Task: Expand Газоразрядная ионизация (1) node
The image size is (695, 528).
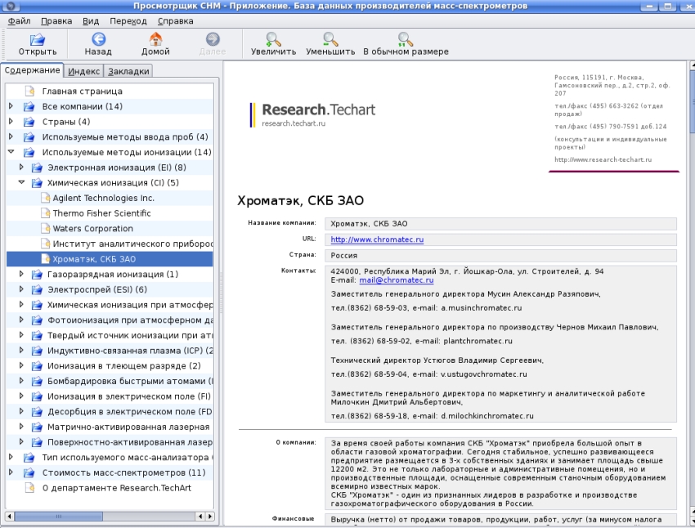Action: click(x=20, y=274)
